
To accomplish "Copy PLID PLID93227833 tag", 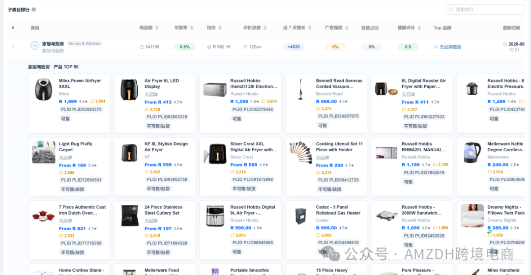I will (424, 117).
